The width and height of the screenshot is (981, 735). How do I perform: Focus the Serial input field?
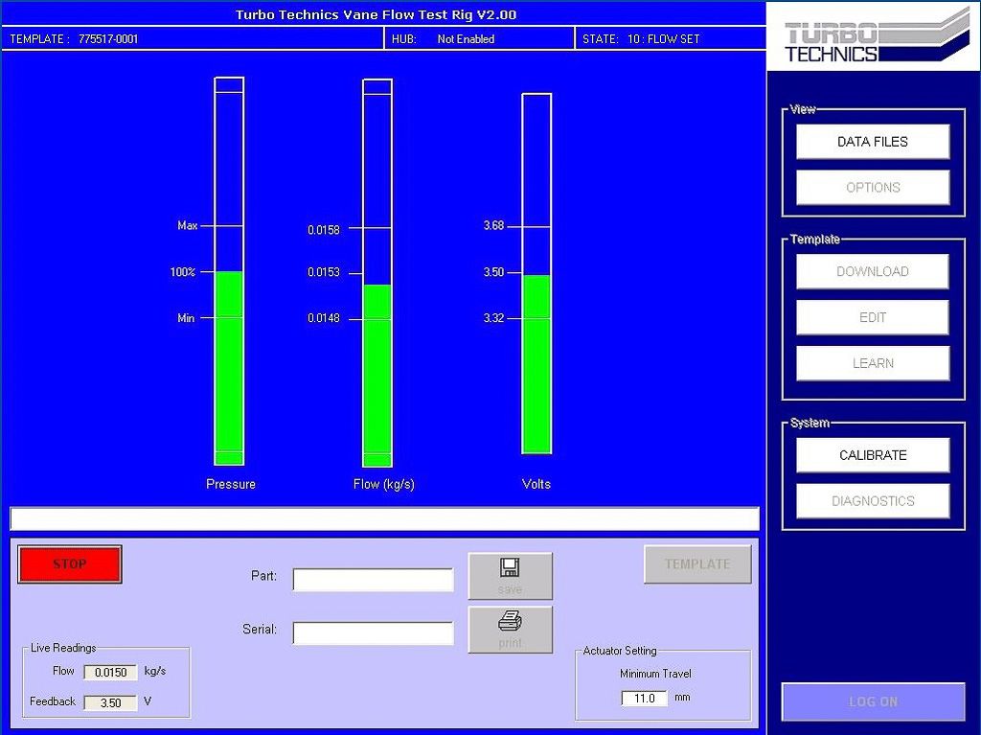[373, 633]
